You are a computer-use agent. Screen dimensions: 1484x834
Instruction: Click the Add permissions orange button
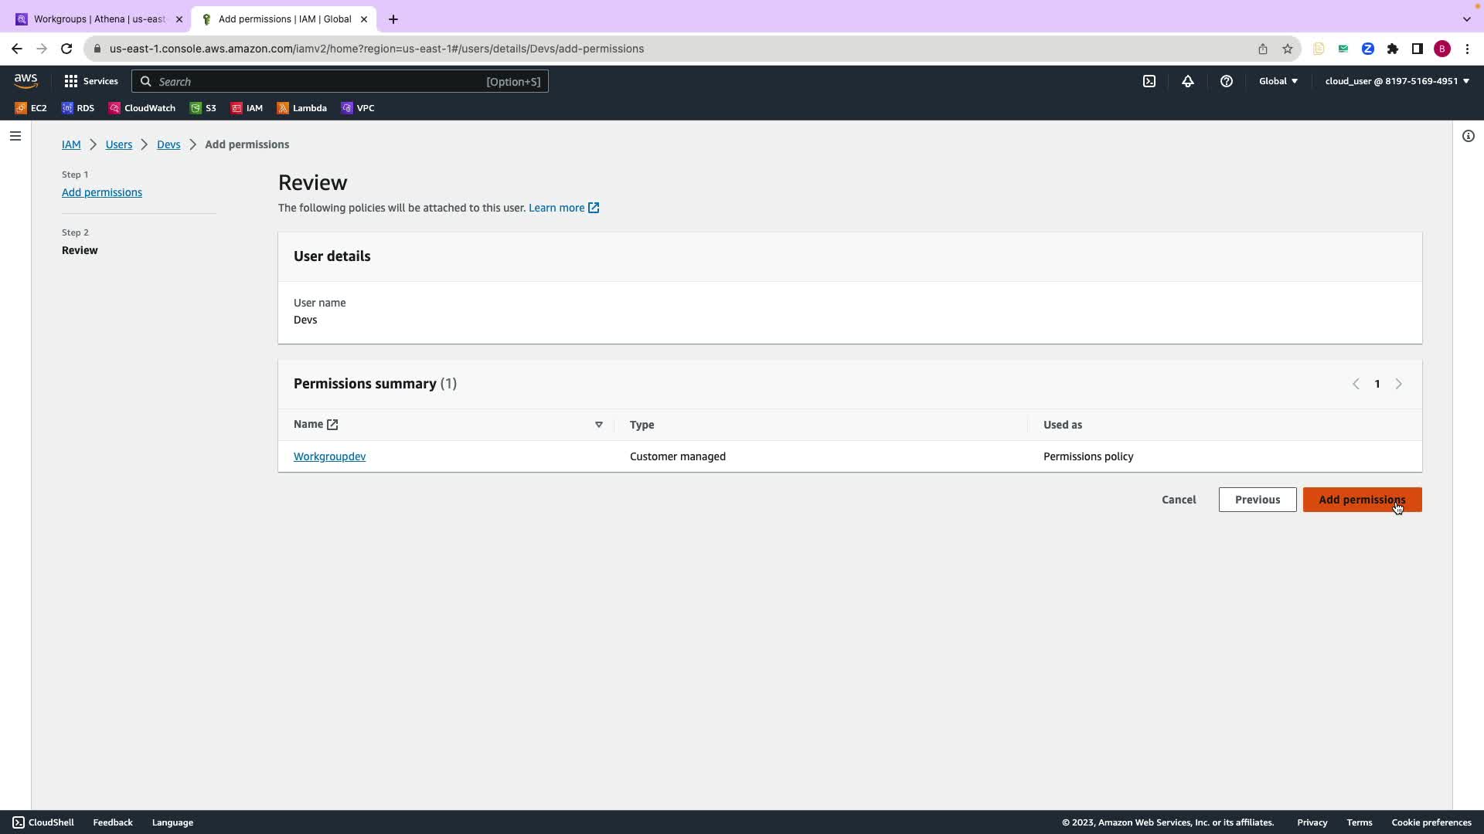tap(1362, 500)
